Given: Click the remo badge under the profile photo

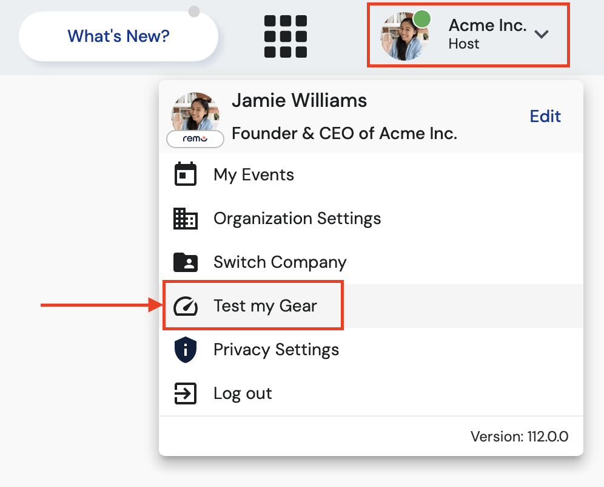Looking at the screenshot, I should [x=195, y=138].
